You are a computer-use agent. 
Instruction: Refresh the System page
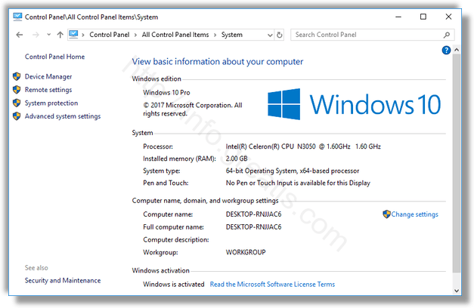(x=280, y=35)
